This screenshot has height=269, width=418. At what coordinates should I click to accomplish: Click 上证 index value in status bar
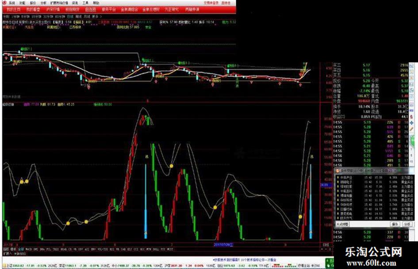[19, 265]
